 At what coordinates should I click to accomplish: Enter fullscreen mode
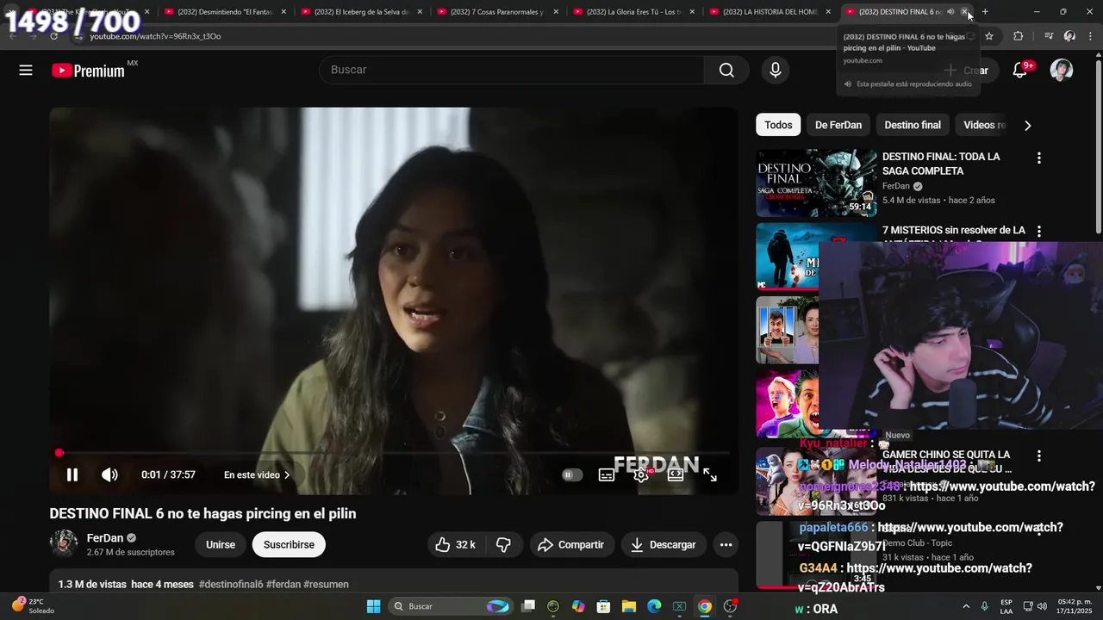710,474
